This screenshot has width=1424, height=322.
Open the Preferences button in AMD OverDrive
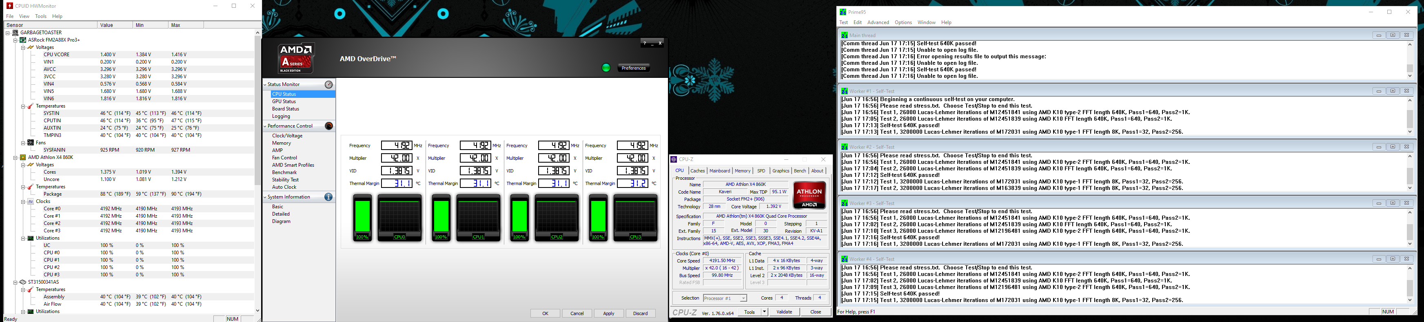pos(634,68)
